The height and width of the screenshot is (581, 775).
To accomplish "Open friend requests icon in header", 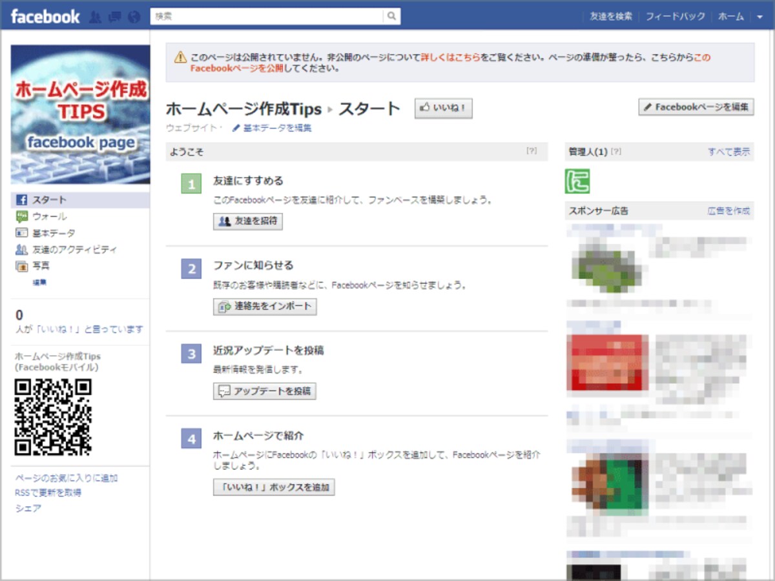I will [95, 17].
